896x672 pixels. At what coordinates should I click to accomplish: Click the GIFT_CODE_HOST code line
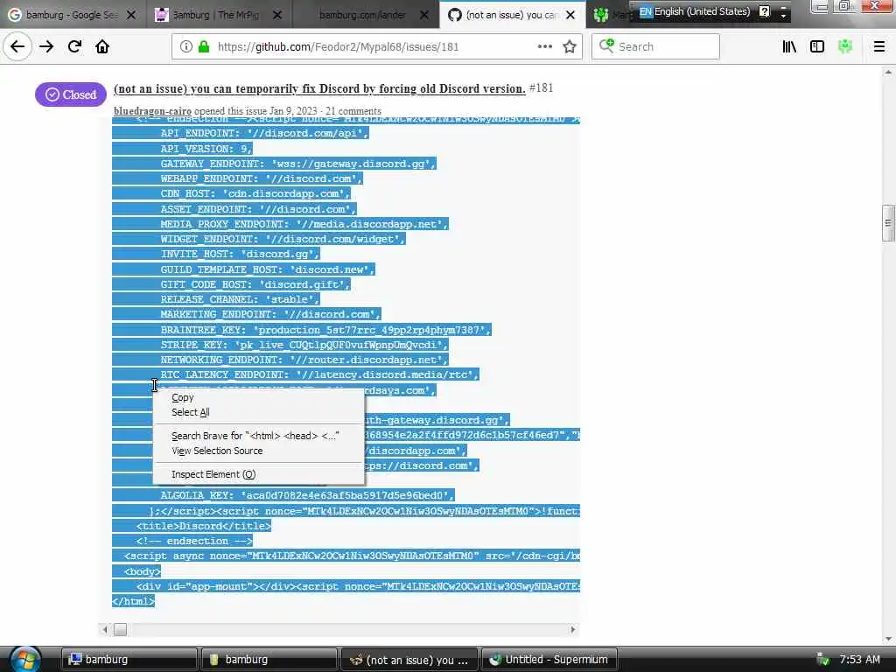click(255, 284)
